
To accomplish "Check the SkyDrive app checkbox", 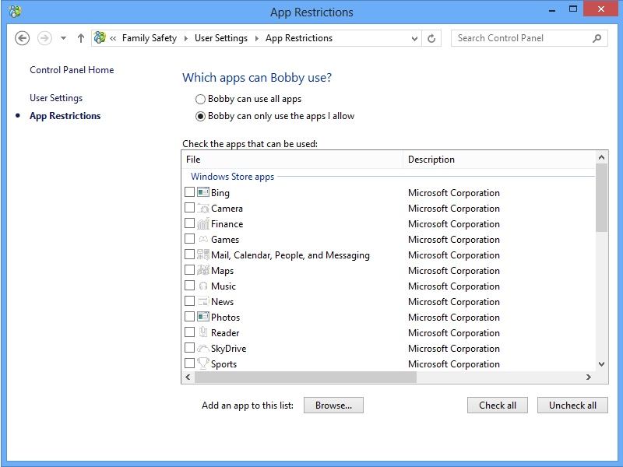I will 189,348.
